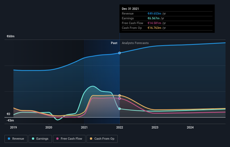Image resolution: width=230 pixels, height=147 pixels.
Task: Click the 2019 x-axis label
Action: point(13,127)
